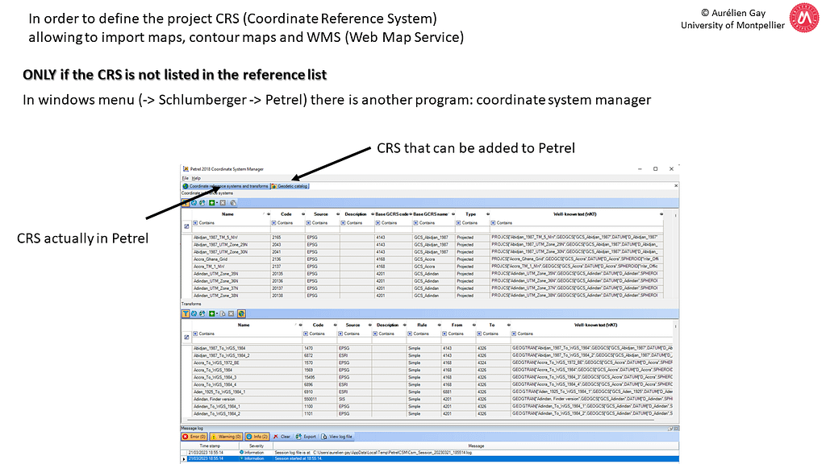The width and height of the screenshot is (826, 464).
Task: Click the green add button in CRS toolbar
Action: tap(212, 202)
